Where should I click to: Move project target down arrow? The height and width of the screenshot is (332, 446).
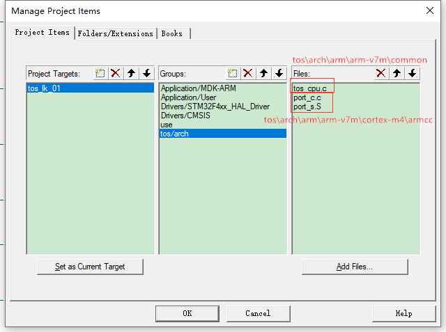coord(147,73)
